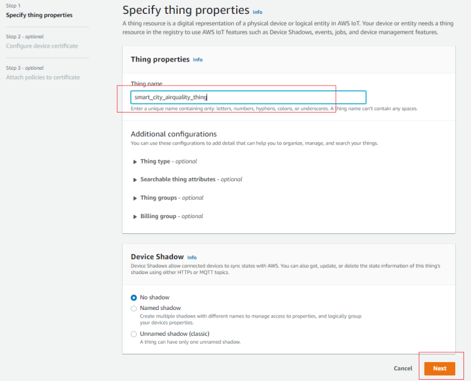The width and height of the screenshot is (471, 381).
Task: Open Info link beside Thing properties heading
Action: pos(198,60)
